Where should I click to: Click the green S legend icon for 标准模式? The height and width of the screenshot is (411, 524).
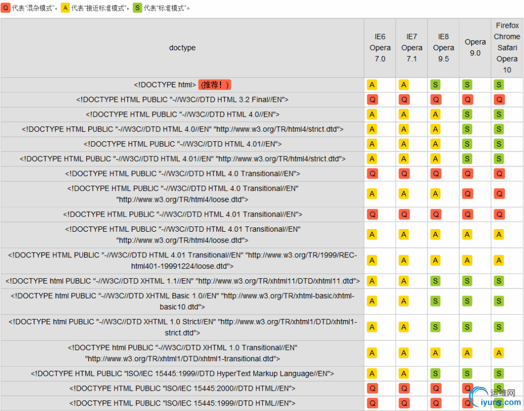point(138,7)
